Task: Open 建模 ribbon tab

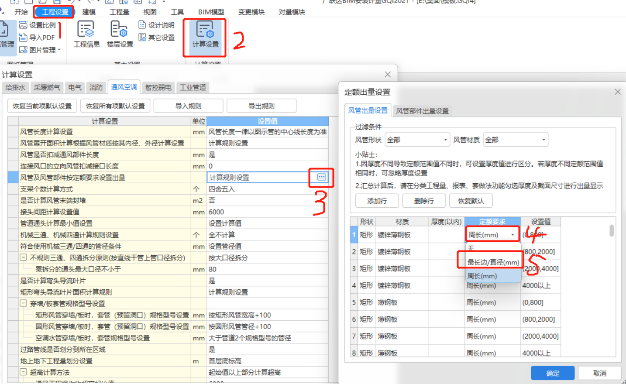Action: [89, 12]
